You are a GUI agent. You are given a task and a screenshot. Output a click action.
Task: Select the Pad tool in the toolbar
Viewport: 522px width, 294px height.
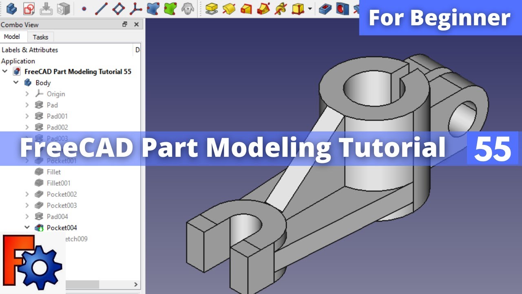[x=211, y=8]
